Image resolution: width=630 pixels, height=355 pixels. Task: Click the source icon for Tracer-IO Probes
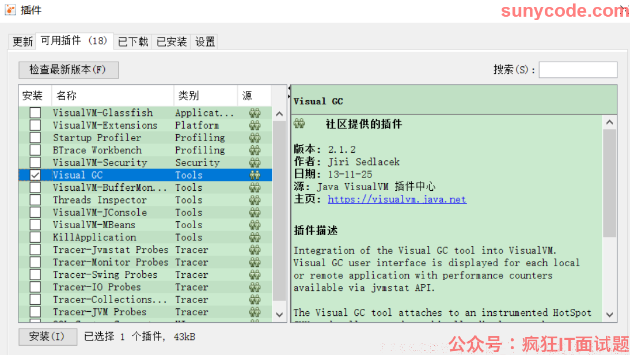[x=255, y=288]
